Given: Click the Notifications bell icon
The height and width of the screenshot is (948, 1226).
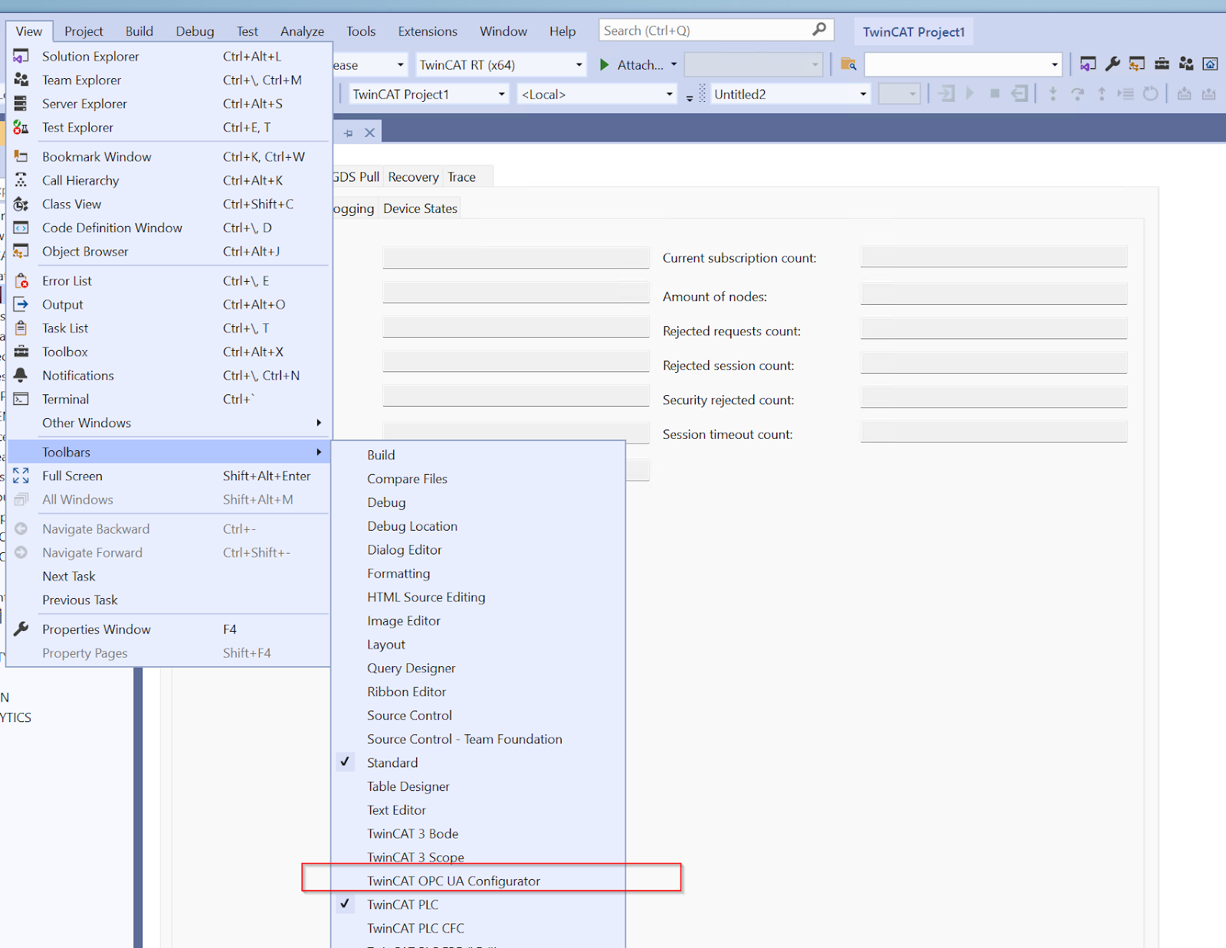Looking at the screenshot, I should click(x=21, y=375).
